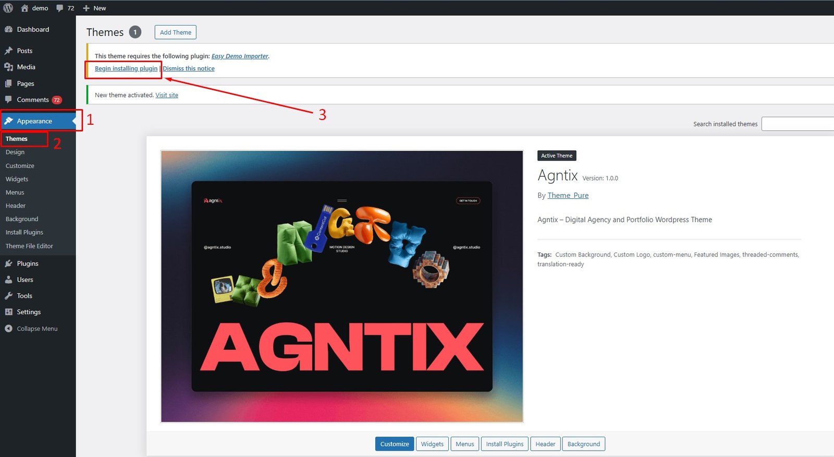Click the Widgets button below theme
The image size is (834, 457).
click(432, 444)
